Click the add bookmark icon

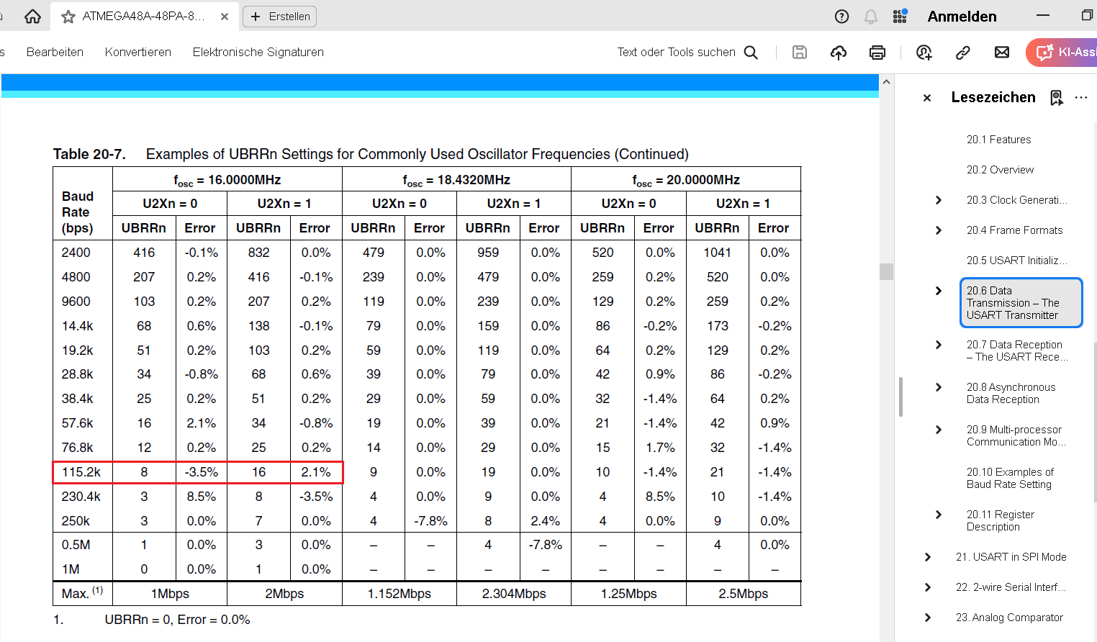pyautogui.click(x=1056, y=98)
